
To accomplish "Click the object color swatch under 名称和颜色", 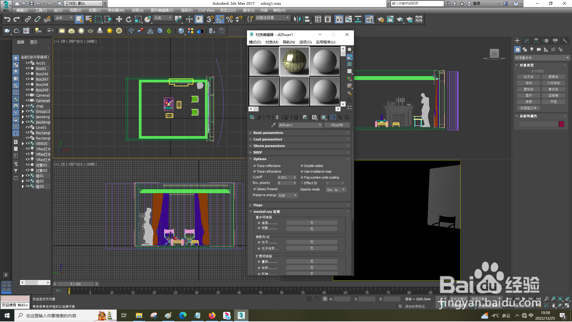I will [x=561, y=124].
